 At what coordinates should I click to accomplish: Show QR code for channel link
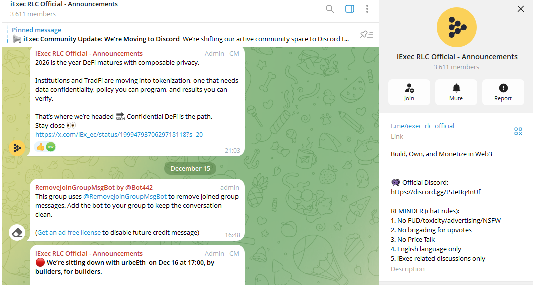pyautogui.click(x=518, y=131)
